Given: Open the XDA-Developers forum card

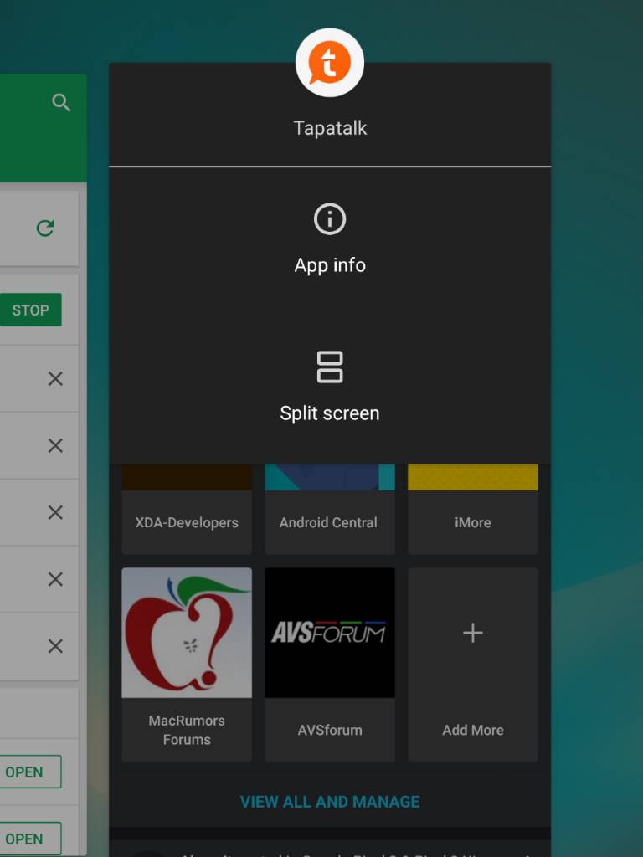Looking at the screenshot, I should [x=187, y=510].
